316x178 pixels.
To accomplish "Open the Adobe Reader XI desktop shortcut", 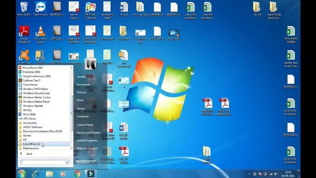I will [24, 34].
